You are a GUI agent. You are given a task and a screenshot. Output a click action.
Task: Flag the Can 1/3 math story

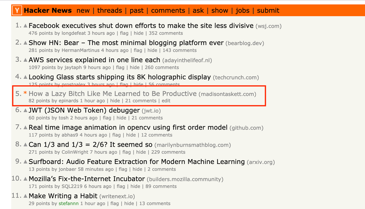coord(127,152)
